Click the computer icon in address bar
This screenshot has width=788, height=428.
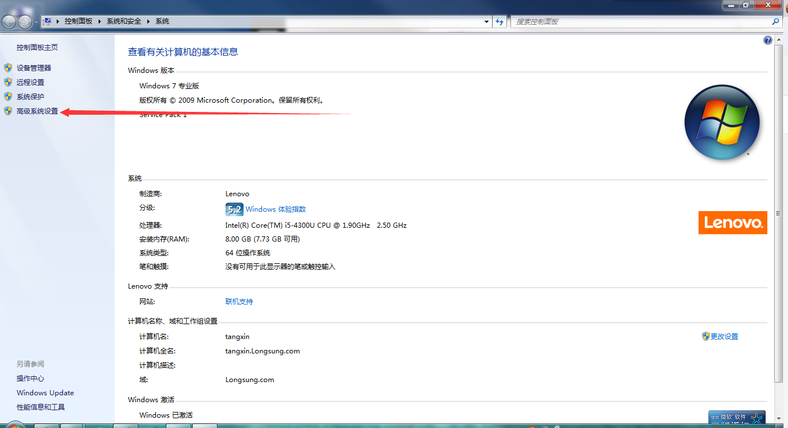click(48, 21)
